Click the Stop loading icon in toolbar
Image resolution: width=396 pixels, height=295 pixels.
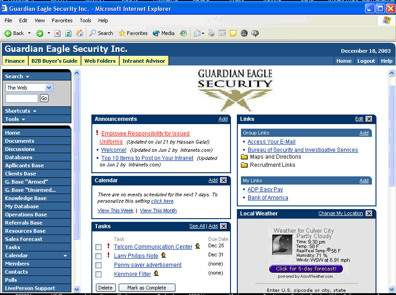pyautogui.click(x=58, y=33)
